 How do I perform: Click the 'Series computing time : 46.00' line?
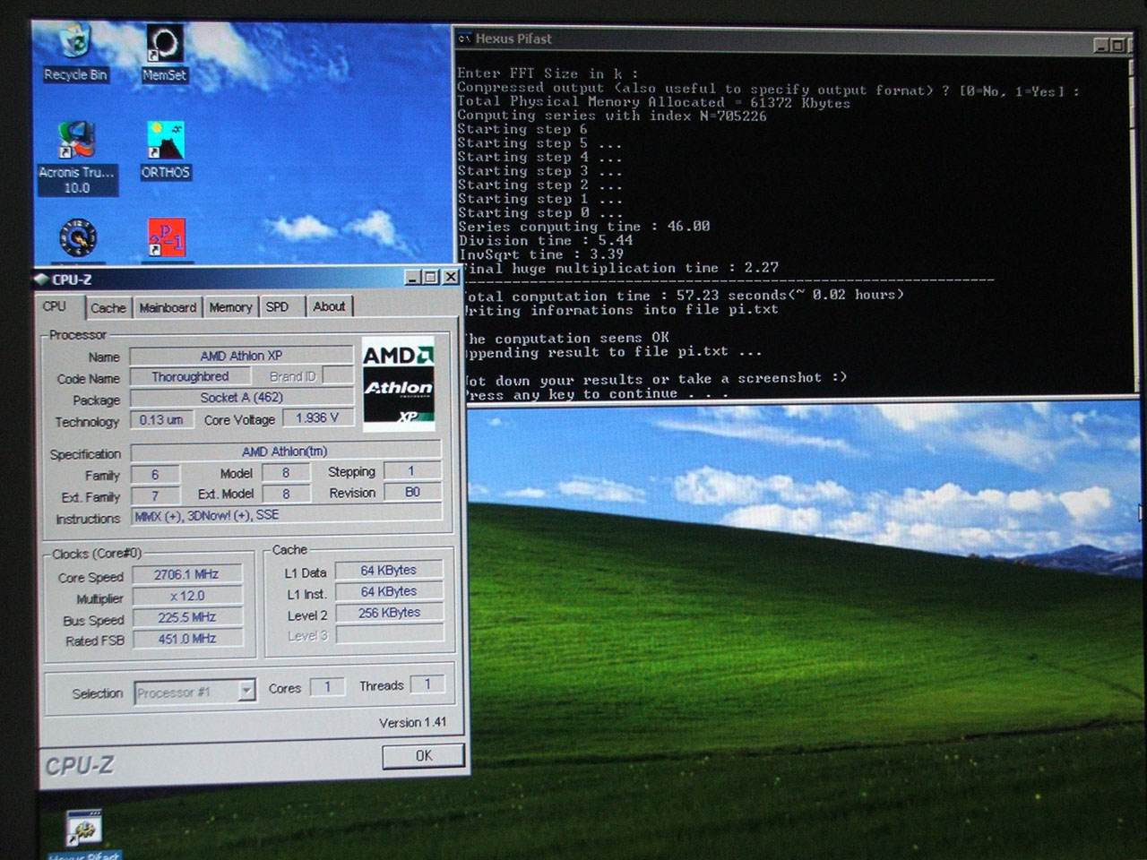point(584,227)
